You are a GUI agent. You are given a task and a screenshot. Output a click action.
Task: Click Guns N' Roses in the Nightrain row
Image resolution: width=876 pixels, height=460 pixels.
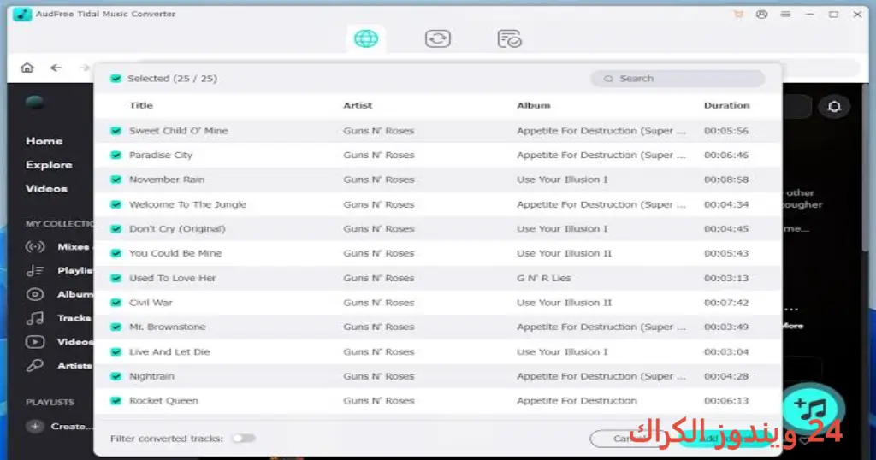(379, 376)
